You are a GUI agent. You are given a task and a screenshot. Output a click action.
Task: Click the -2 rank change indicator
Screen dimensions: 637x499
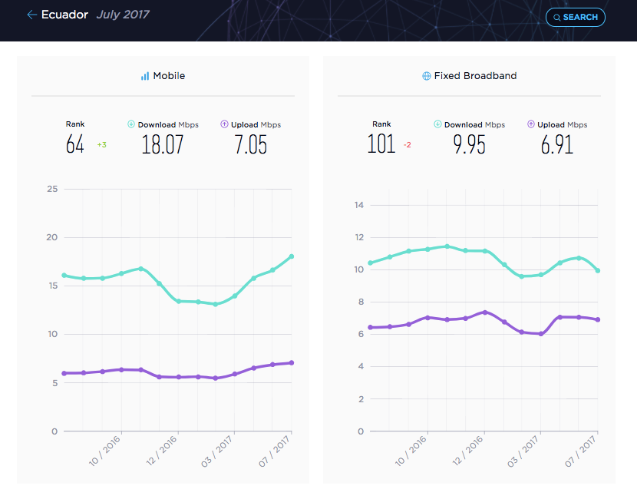[407, 144]
